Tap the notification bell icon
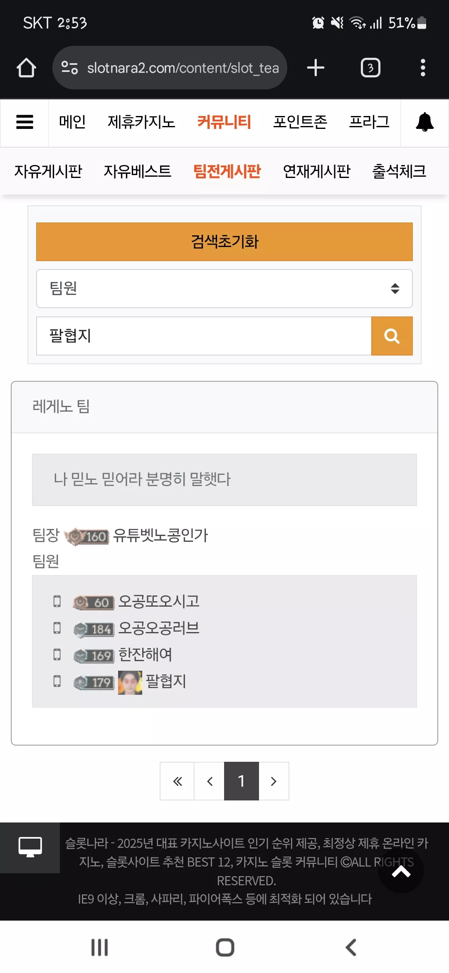Image resolution: width=449 pixels, height=973 pixels. [x=424, y=122]
